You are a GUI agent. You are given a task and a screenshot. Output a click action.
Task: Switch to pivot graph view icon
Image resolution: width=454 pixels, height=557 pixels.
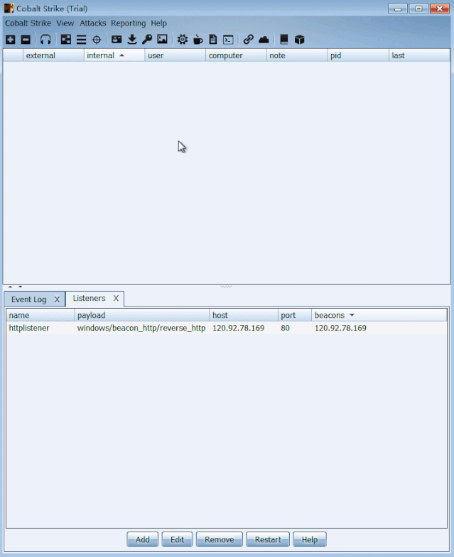66,40
